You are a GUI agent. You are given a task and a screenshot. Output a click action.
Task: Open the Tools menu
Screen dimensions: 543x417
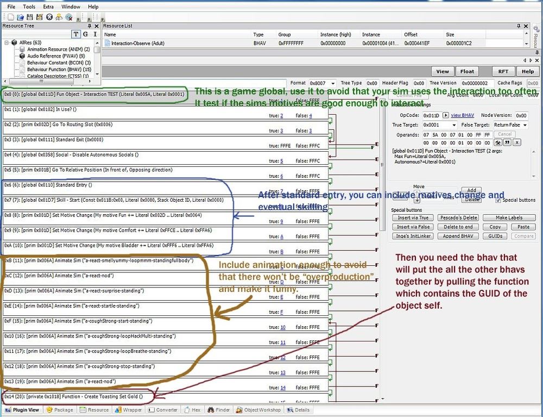(29, 7)
